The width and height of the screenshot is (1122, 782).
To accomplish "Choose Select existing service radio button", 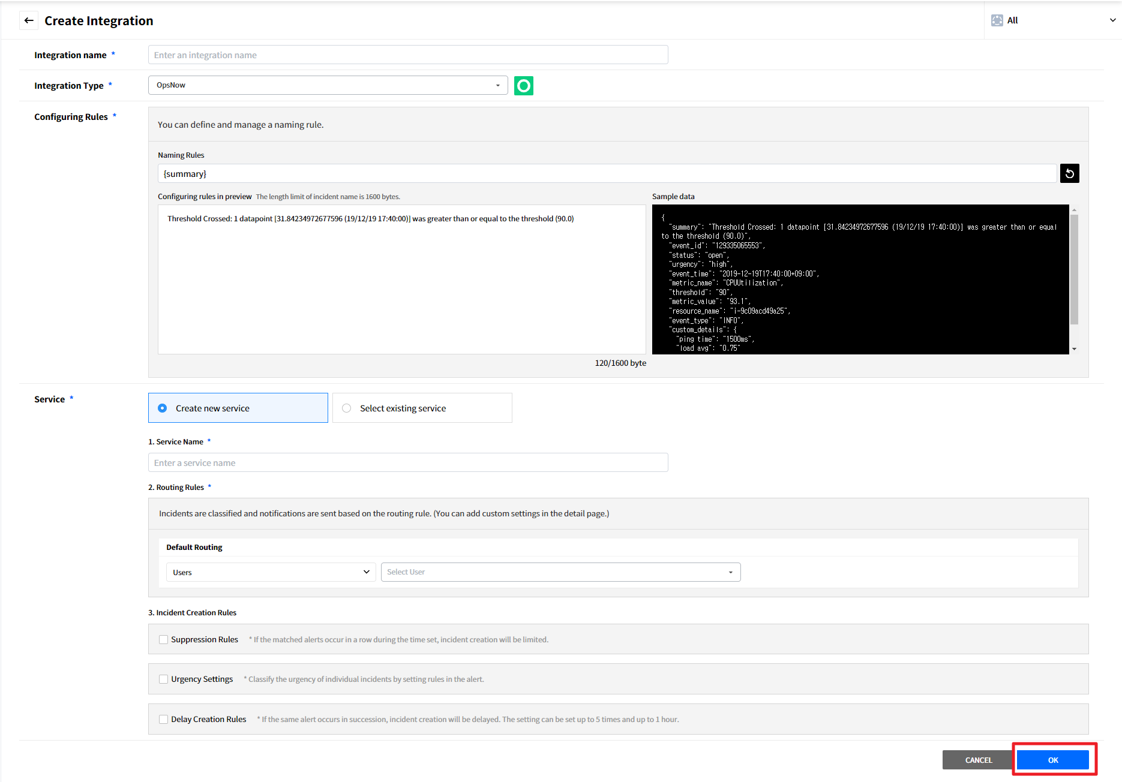I will pos(347,408).
